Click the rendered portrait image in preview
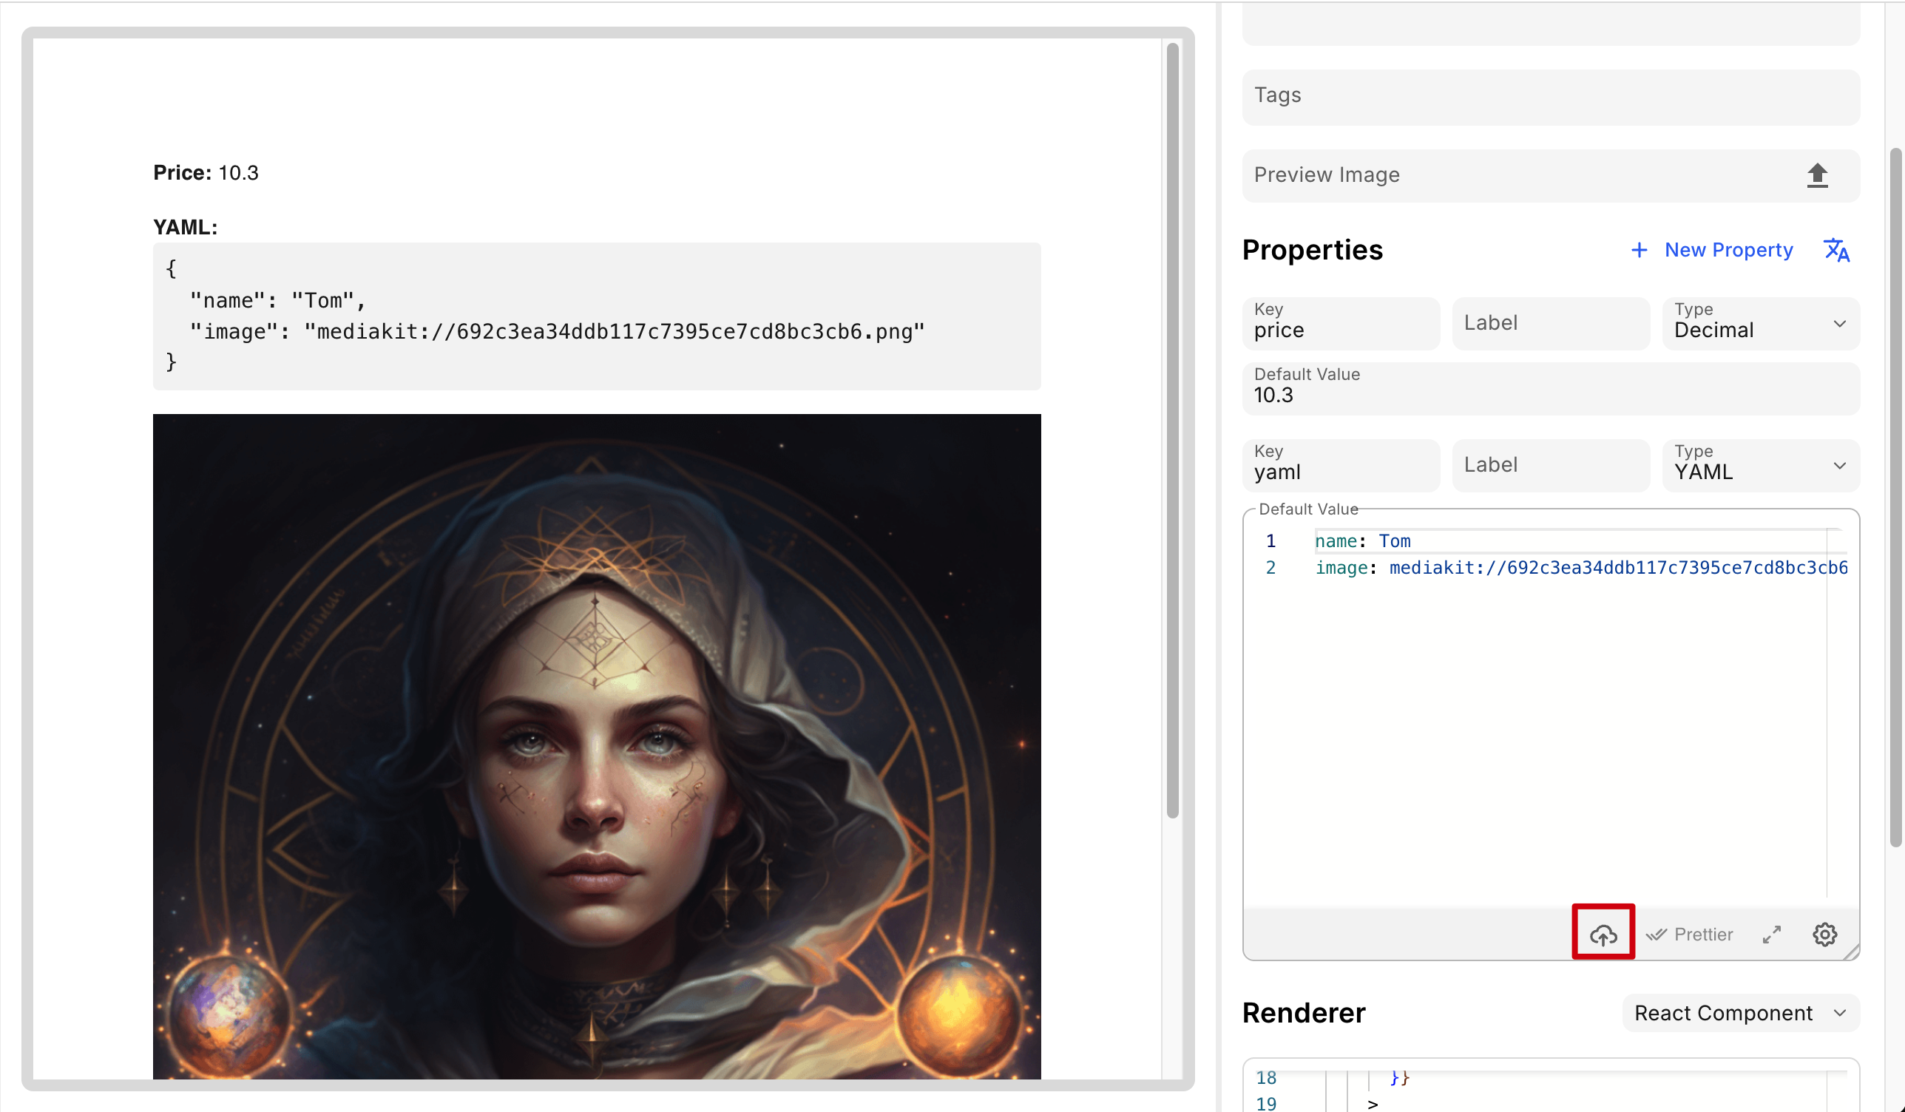This screenshot has width=1905, height=1112. 597,745
